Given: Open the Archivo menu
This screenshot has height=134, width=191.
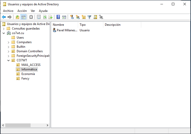Looking at the screenshot, I should click(8, 11).
